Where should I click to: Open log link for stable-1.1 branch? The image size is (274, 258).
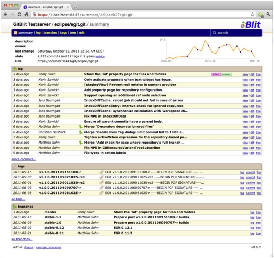(252, 218)
